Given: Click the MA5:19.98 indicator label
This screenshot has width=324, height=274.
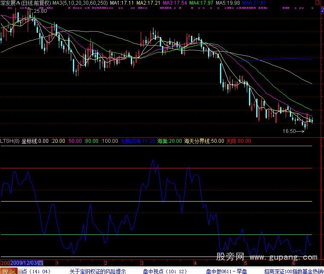Looking at the screenshot, I should pyautogui.click(x=229, y=3).
